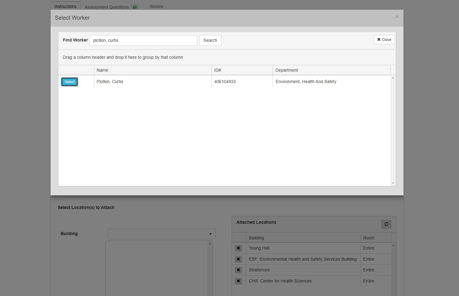This screenshot has height=296, width=459.
Task: Switch to the Instructions tab
Action: pos(66,6)
